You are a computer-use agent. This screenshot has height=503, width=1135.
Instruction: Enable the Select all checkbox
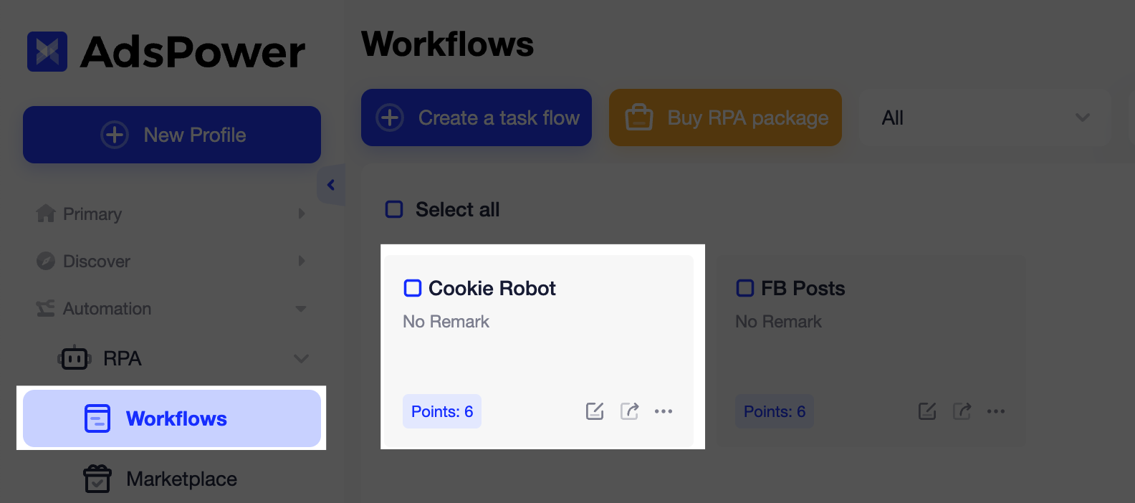pyautogui.click(x=394, y=209)
